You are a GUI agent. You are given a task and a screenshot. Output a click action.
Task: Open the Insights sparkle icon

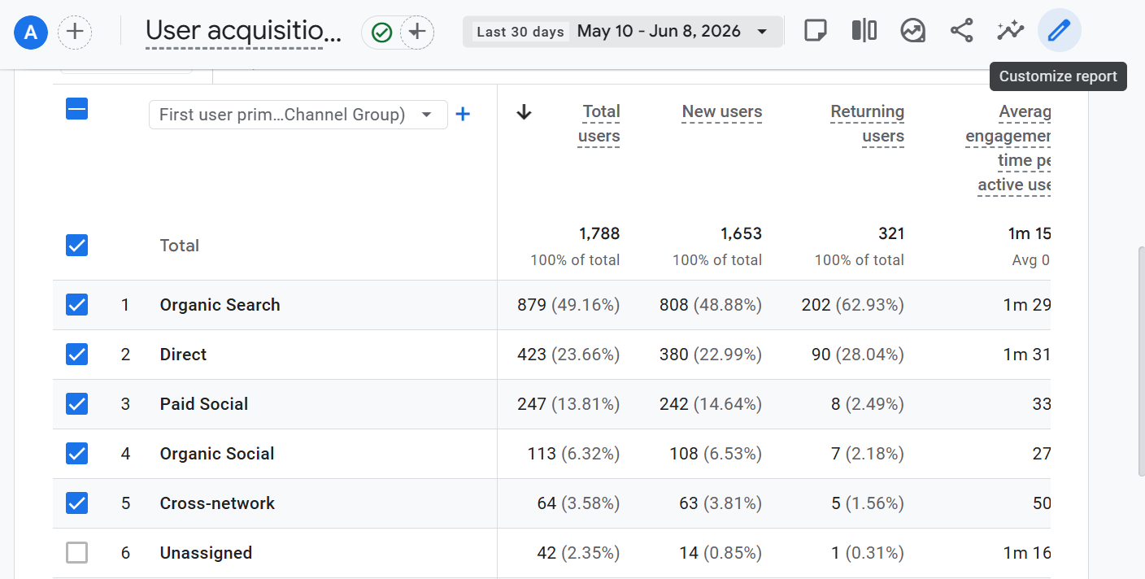(x=1010, y=31)
